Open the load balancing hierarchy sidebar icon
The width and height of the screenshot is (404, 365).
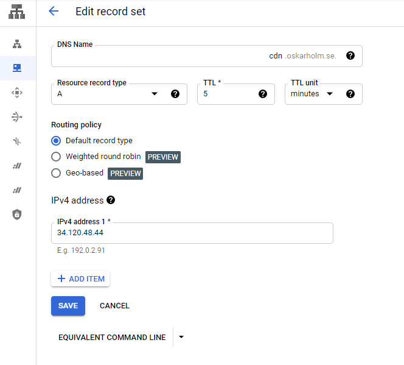point(17,44)
